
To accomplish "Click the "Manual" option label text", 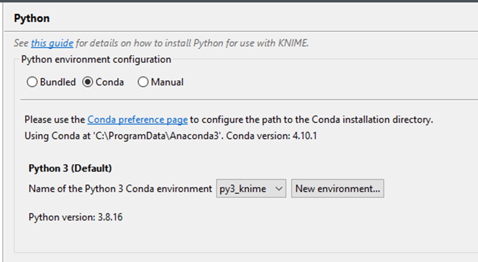I will (167, 82).
